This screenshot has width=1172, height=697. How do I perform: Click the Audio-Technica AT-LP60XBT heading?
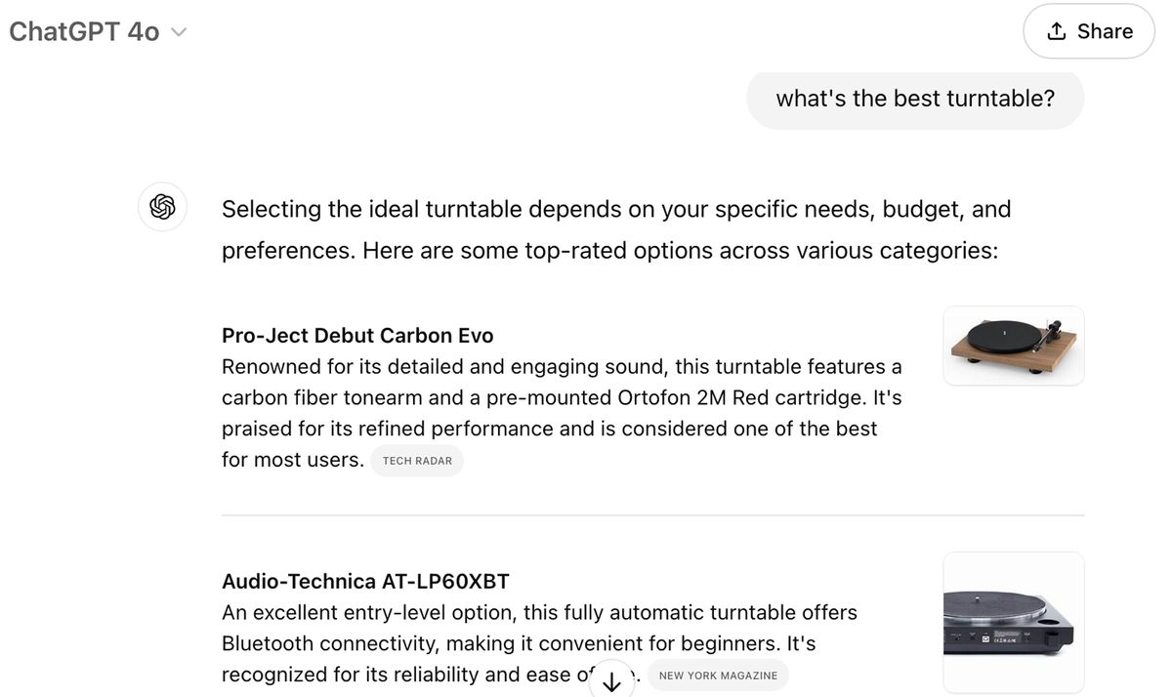tap(365, 582)
